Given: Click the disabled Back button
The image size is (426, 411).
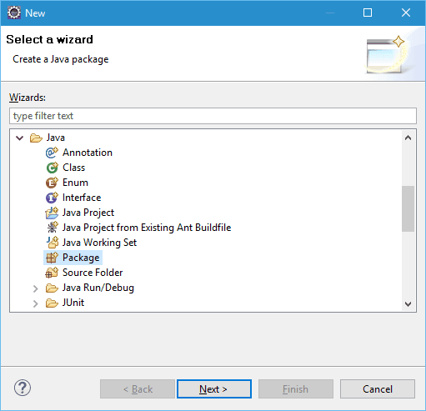Looking at the screenshot, I should (x=138, y=389).
